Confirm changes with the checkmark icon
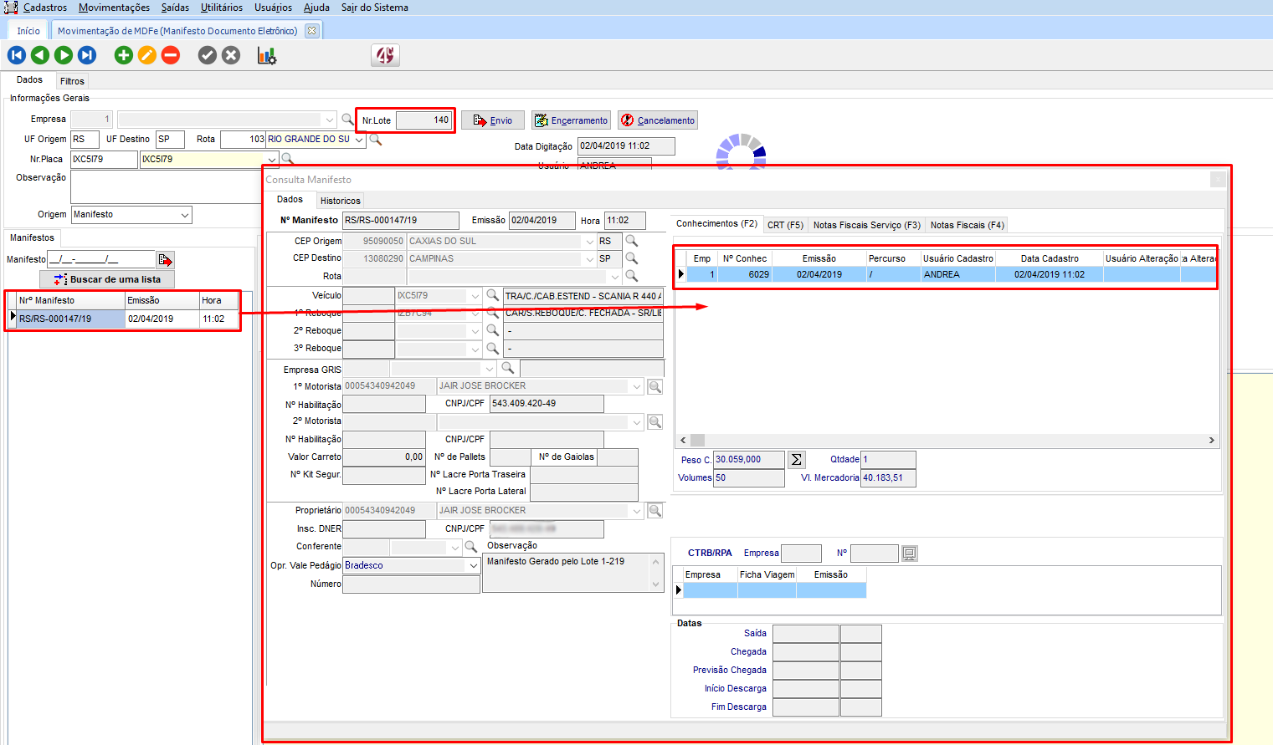Image resolution: width=1273 pixels, height=745 pixels. (x=208, y=55)
